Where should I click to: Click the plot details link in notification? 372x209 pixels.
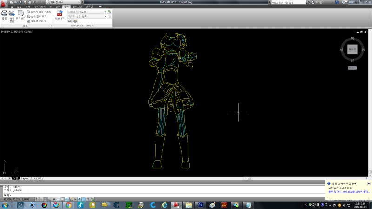coord(348,192)
